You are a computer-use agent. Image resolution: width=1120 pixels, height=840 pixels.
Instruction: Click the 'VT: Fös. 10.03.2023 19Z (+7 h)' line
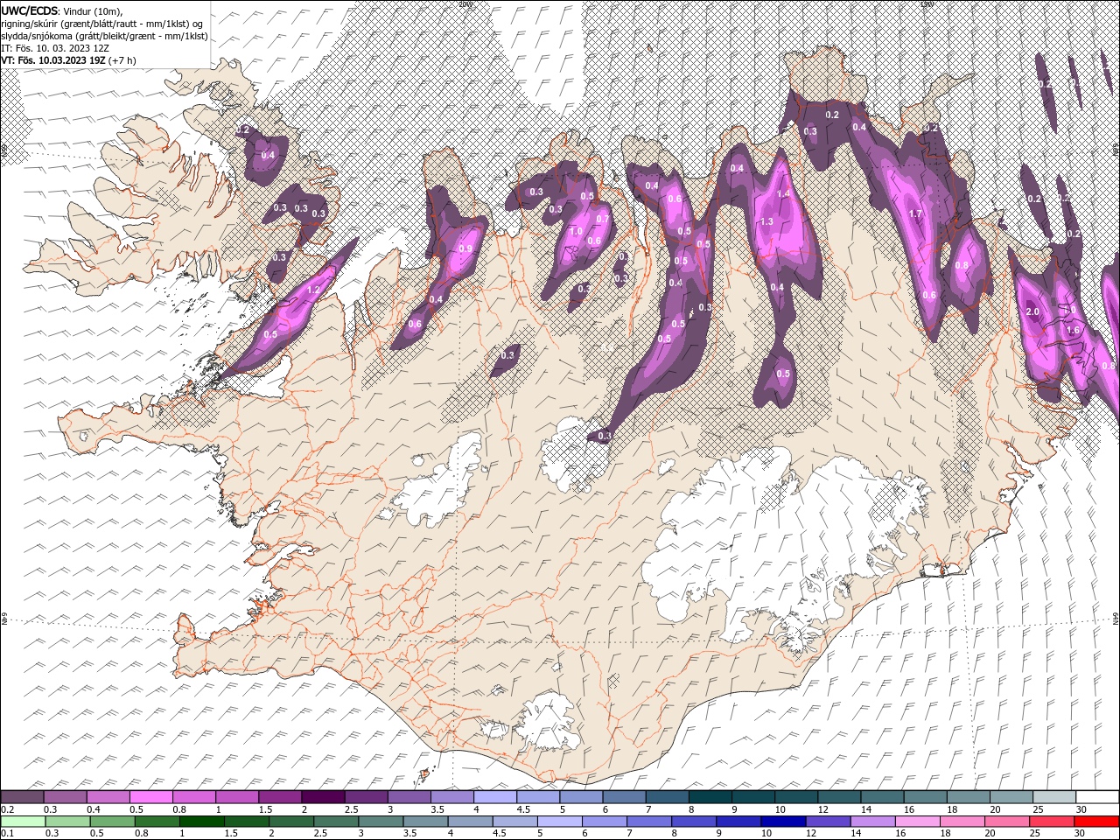(x=68, y=60)
